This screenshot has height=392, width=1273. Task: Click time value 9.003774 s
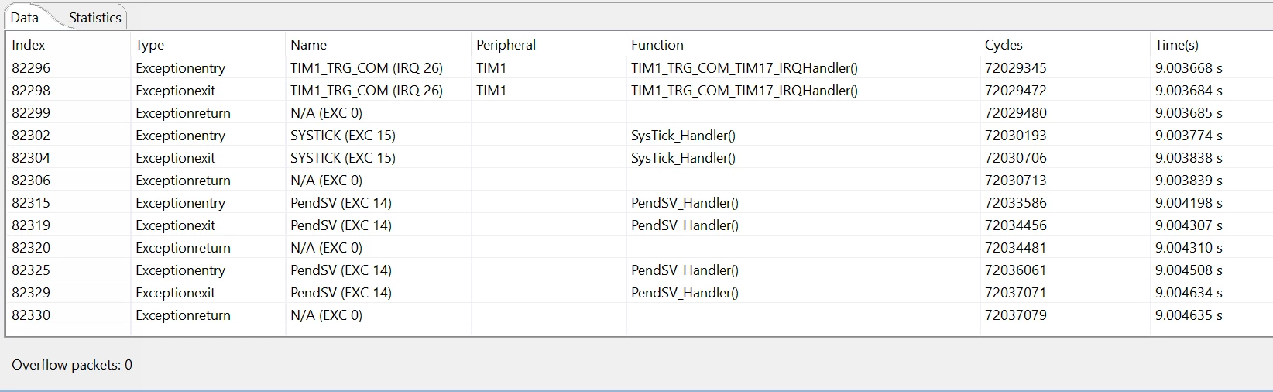tap(1189, 136)
